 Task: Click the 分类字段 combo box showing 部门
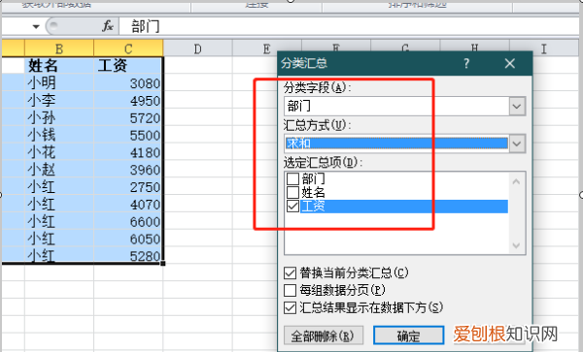(x=404, y=107)
